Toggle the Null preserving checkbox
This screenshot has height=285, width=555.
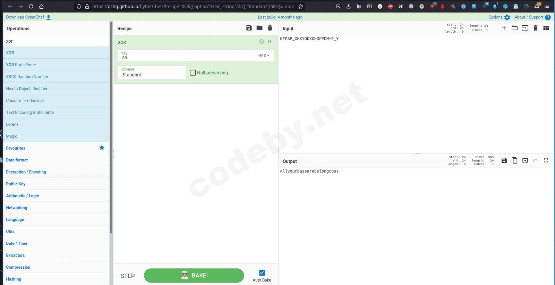pos(193,73)
